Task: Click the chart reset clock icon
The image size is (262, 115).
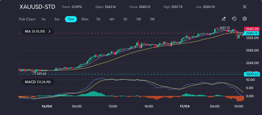Action: pyautogui.click(x=234, y=19)
